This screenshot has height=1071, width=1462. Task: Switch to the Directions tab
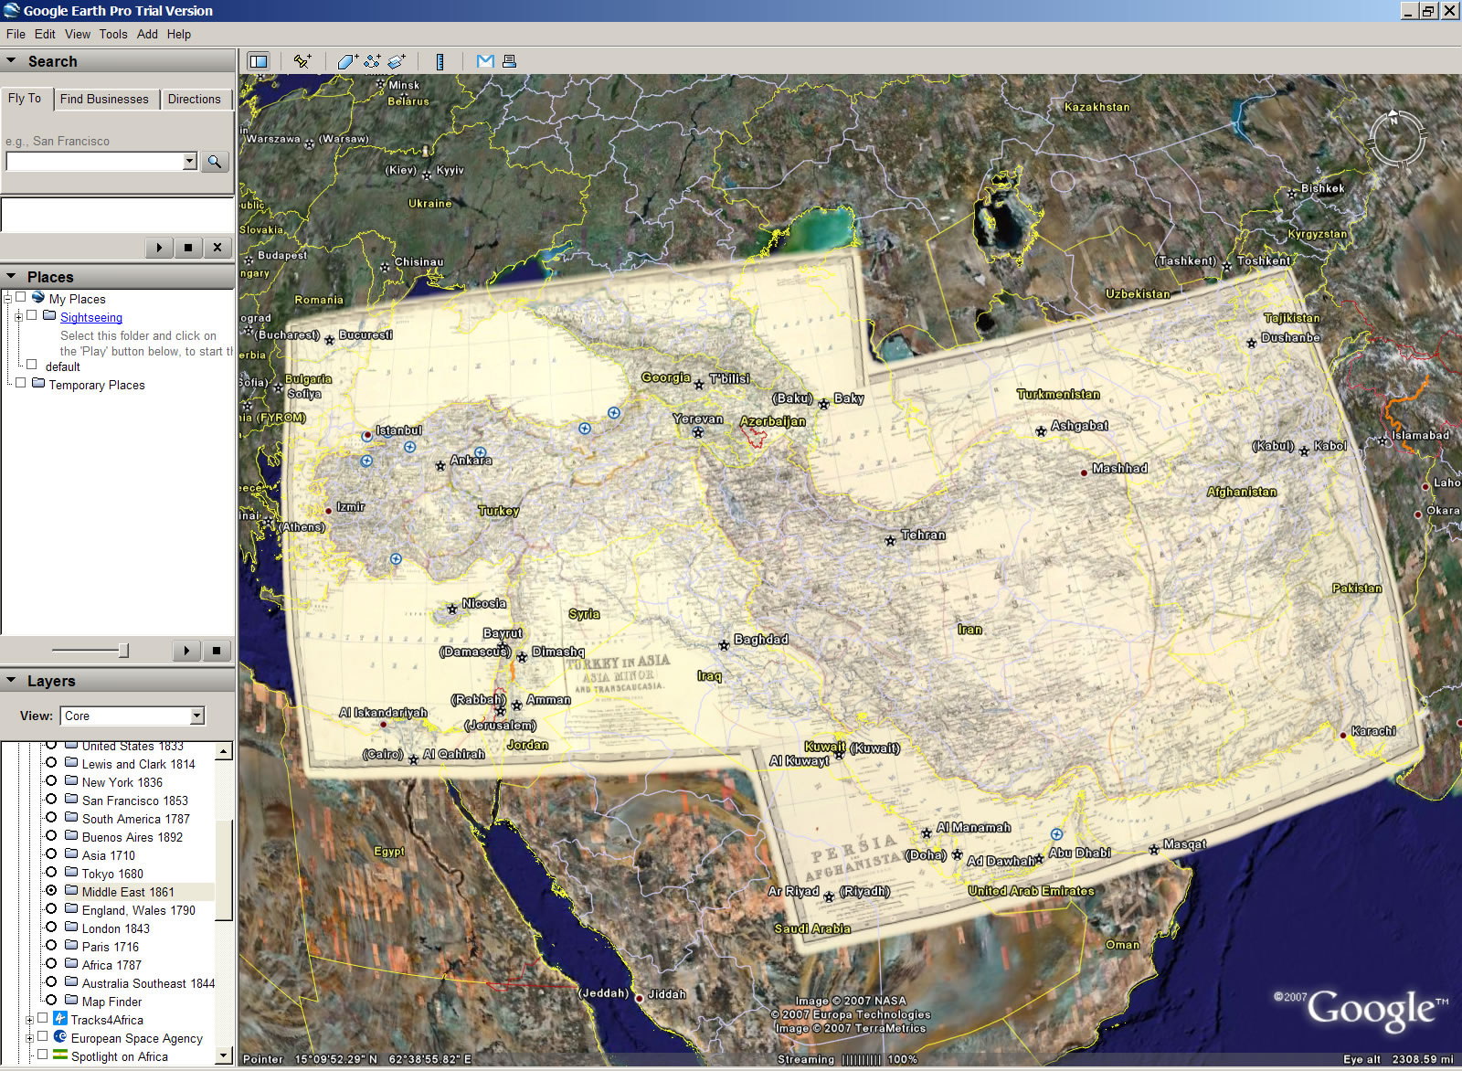tap(196, 99)
